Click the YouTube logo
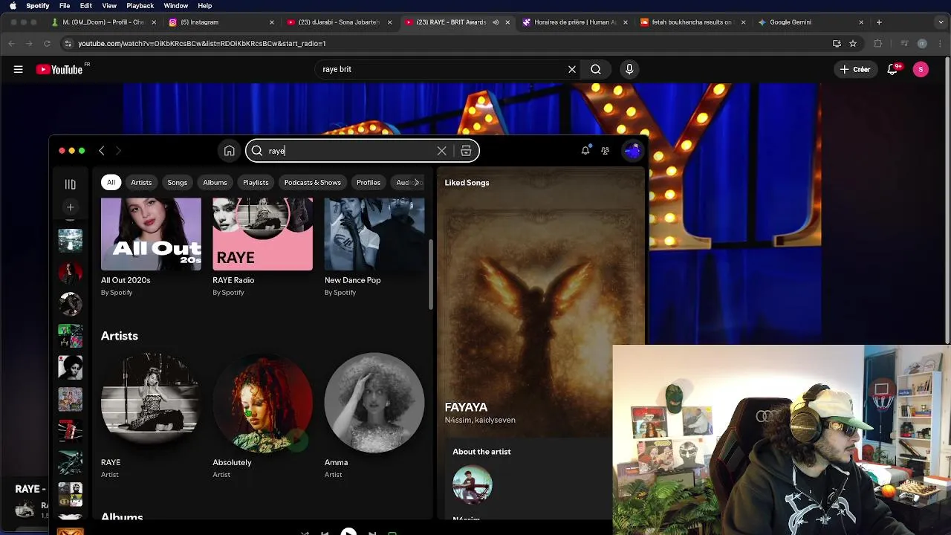This screenshot has height=535, width=951. click(59, 69)
